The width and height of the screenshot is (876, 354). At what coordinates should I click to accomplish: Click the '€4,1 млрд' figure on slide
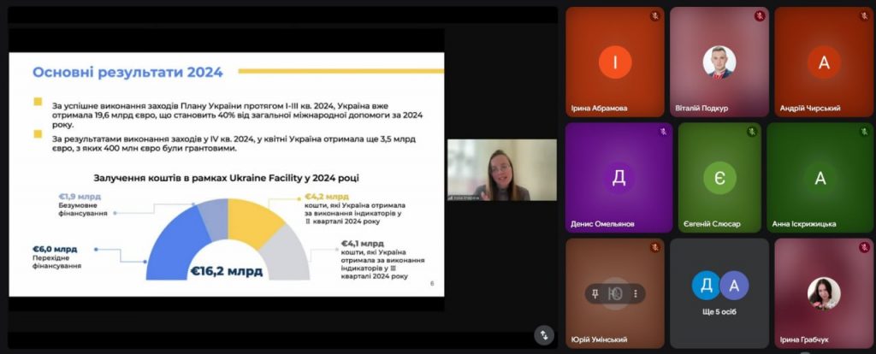pos(362,244)
